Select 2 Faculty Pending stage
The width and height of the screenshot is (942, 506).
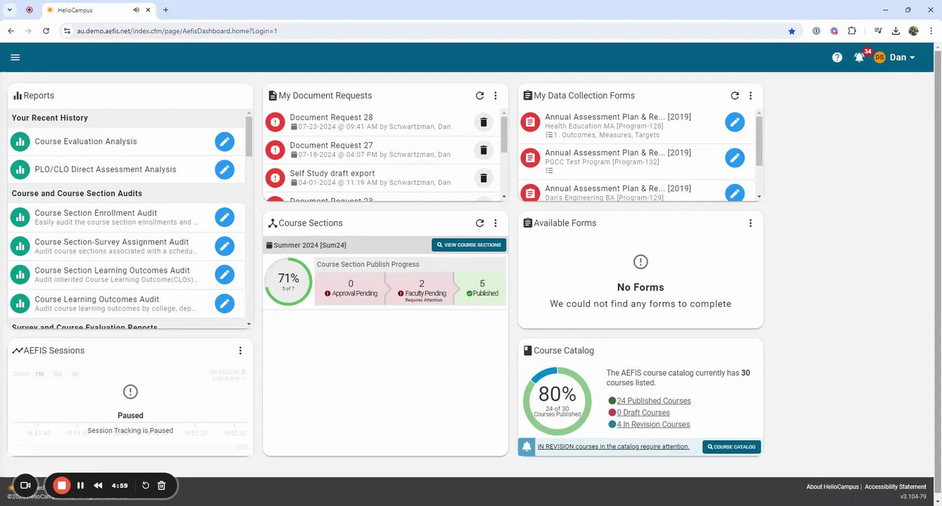pyautogui.click(x=422, y=288)
